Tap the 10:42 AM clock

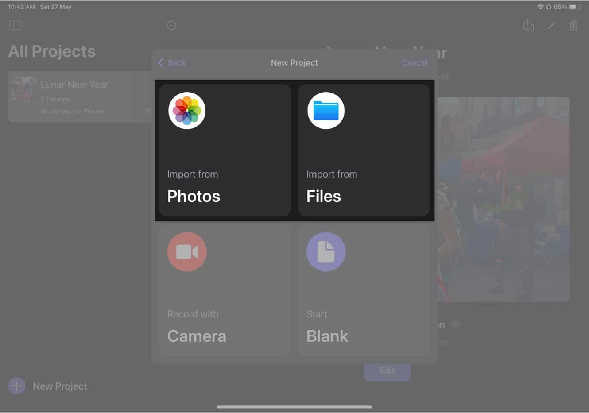[x=21, y=7]
